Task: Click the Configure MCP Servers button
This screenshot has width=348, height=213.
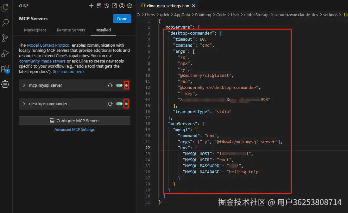Action: pos(75,121)
